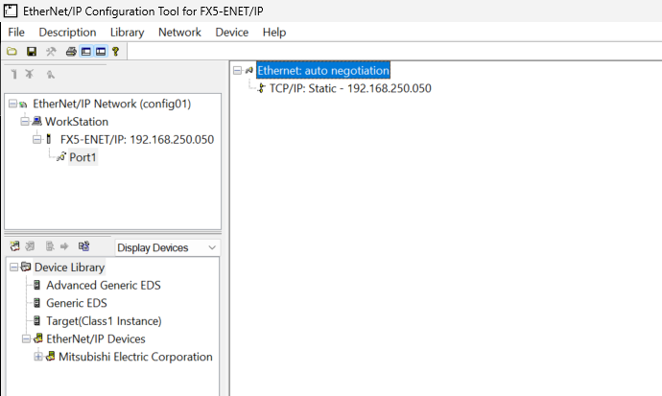This screenshot has width=662, height=396.
Task: Click the rightmost Device Library toolbar icon
Action: 83,246
